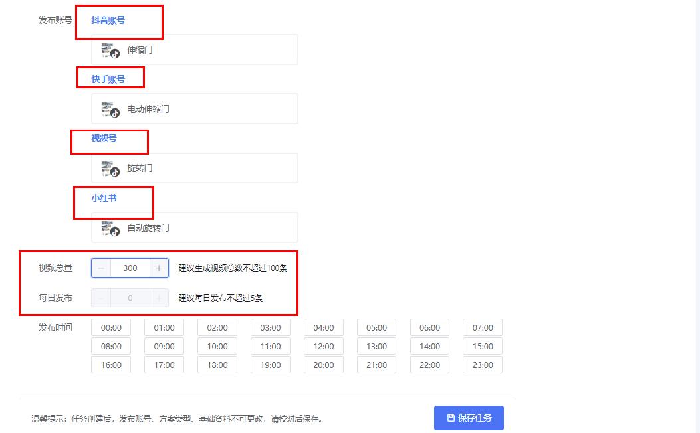Click the 保存任务 button to save
This screenshot has width=700, height=433.
pyautogui.click(x=469, y=418)
